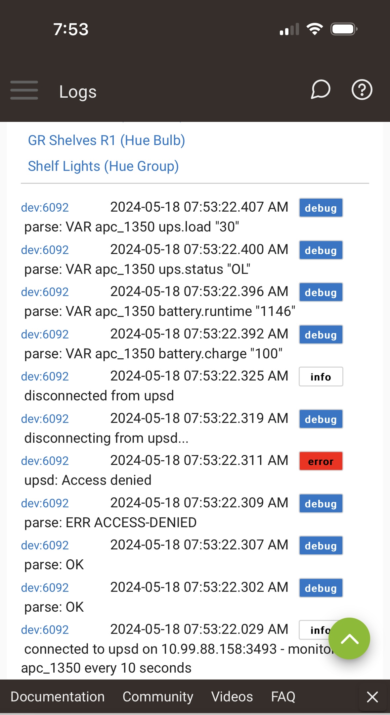Toggle the info badge on disconnected from upsd
The height and width of the screenshot is (715, 390).
click(320, 377)
